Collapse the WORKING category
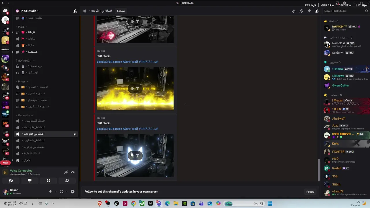This screenshot has width=370, height=208. pyautogui.click(x=25, y=61)
